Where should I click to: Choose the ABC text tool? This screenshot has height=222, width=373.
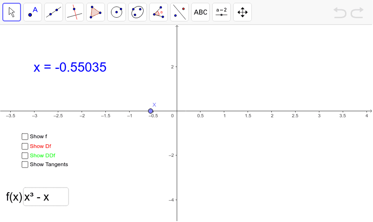pyautogui.click(x=200, y=12)
